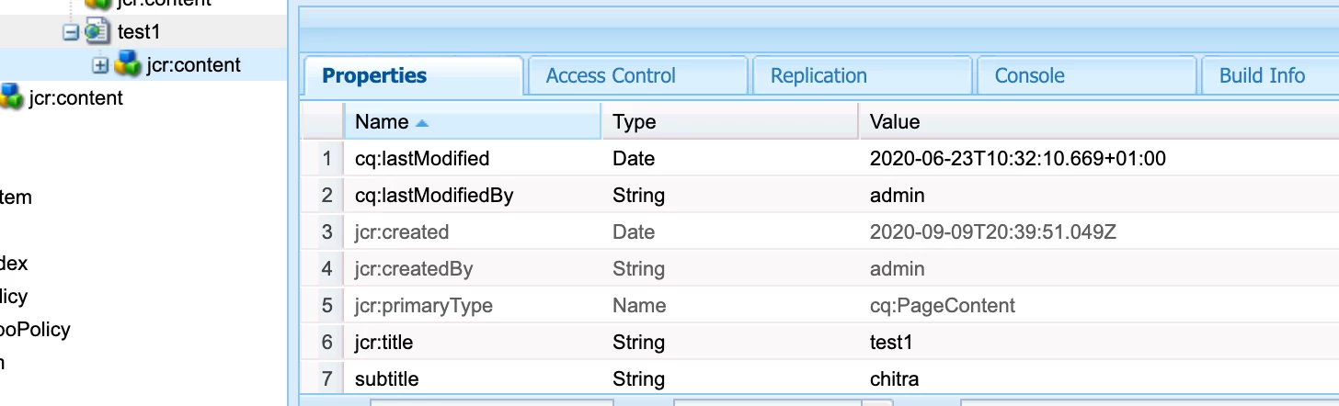Select the Properties tab
Screen dimensions: 1339x406
(374, 76)
